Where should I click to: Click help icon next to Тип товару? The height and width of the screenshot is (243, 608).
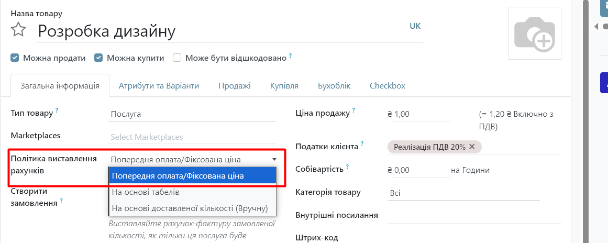pyautogui.click(x=57, y=111)
